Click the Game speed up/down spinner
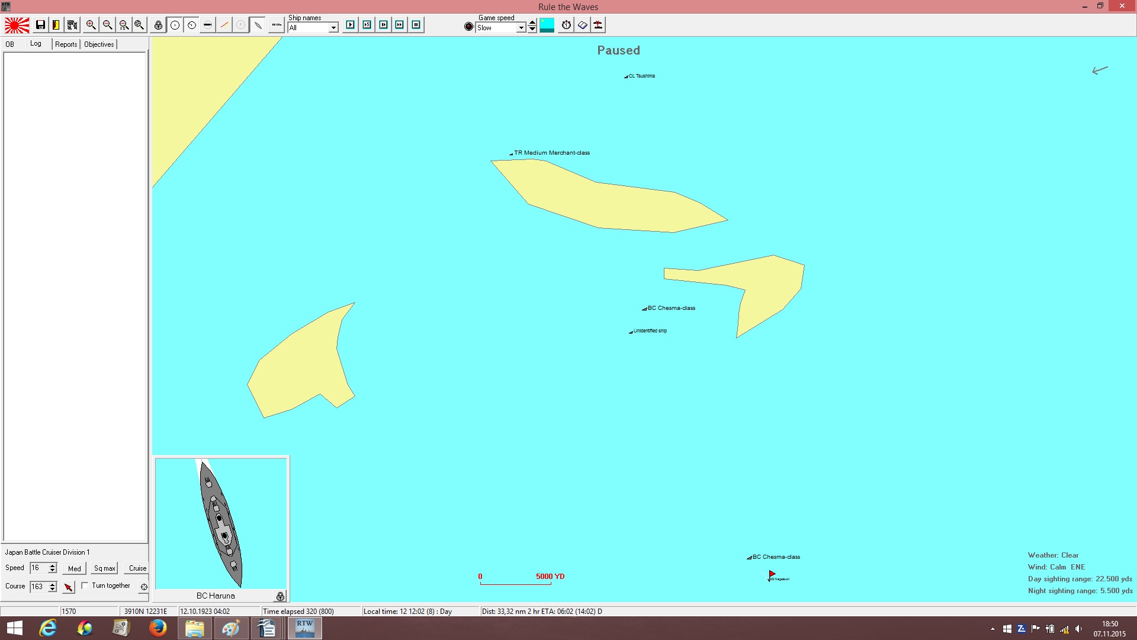This screenshot has width=1137, height=640. [532, 25]
